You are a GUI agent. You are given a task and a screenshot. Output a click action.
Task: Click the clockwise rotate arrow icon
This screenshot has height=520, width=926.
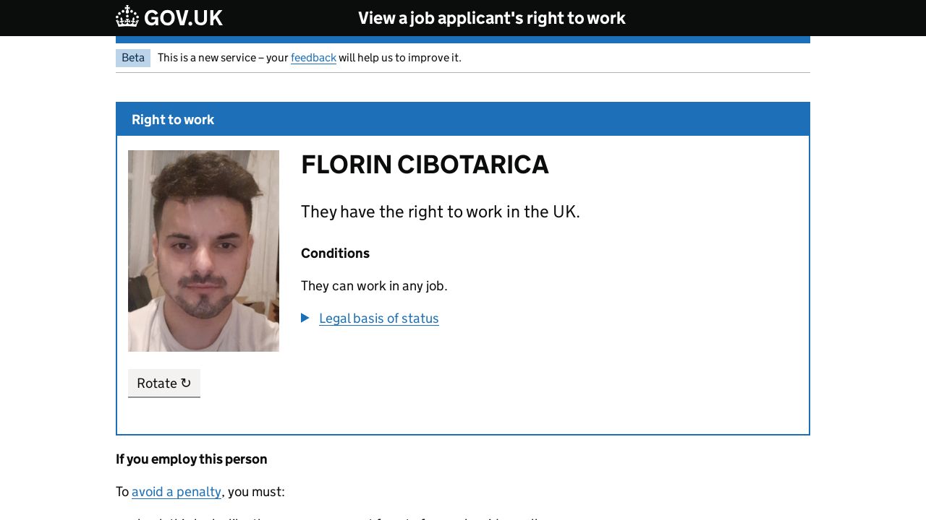pyautogui.click(x=186, y=383)
